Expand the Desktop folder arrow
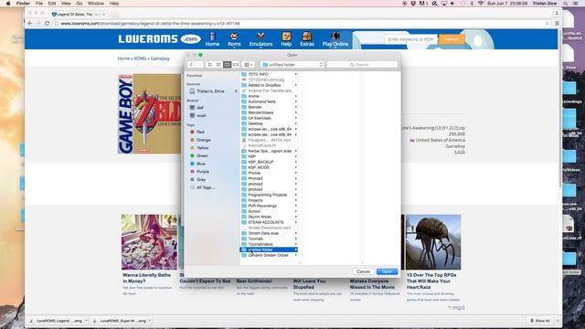 tap(296, 123)
